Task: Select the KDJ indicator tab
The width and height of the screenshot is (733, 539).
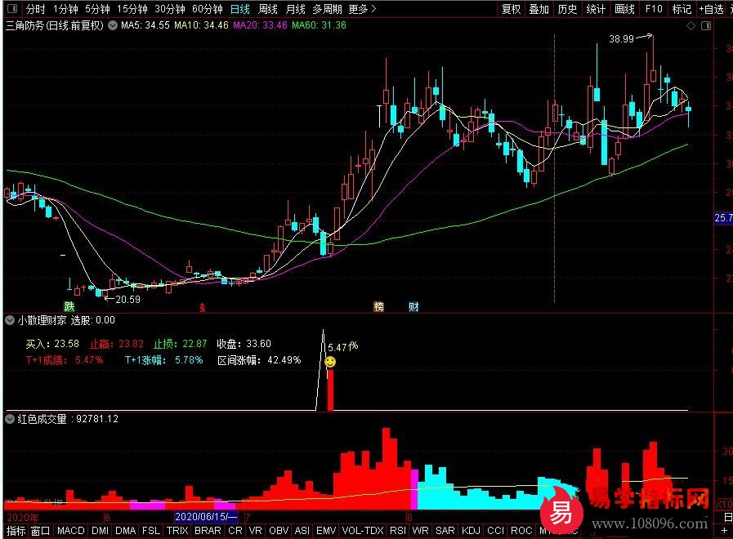Action: point(472,531)
